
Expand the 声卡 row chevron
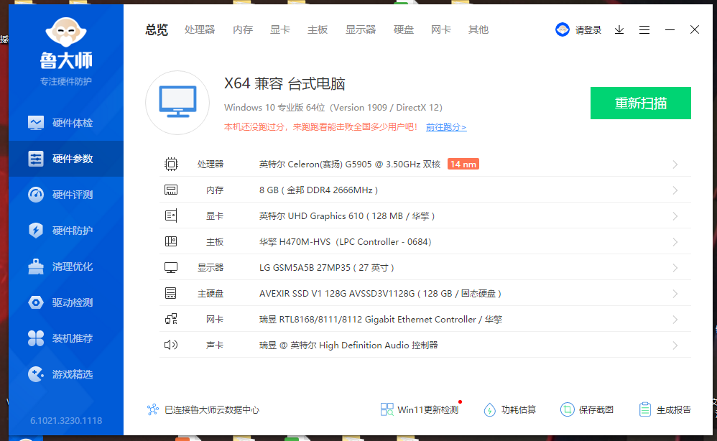675,345
